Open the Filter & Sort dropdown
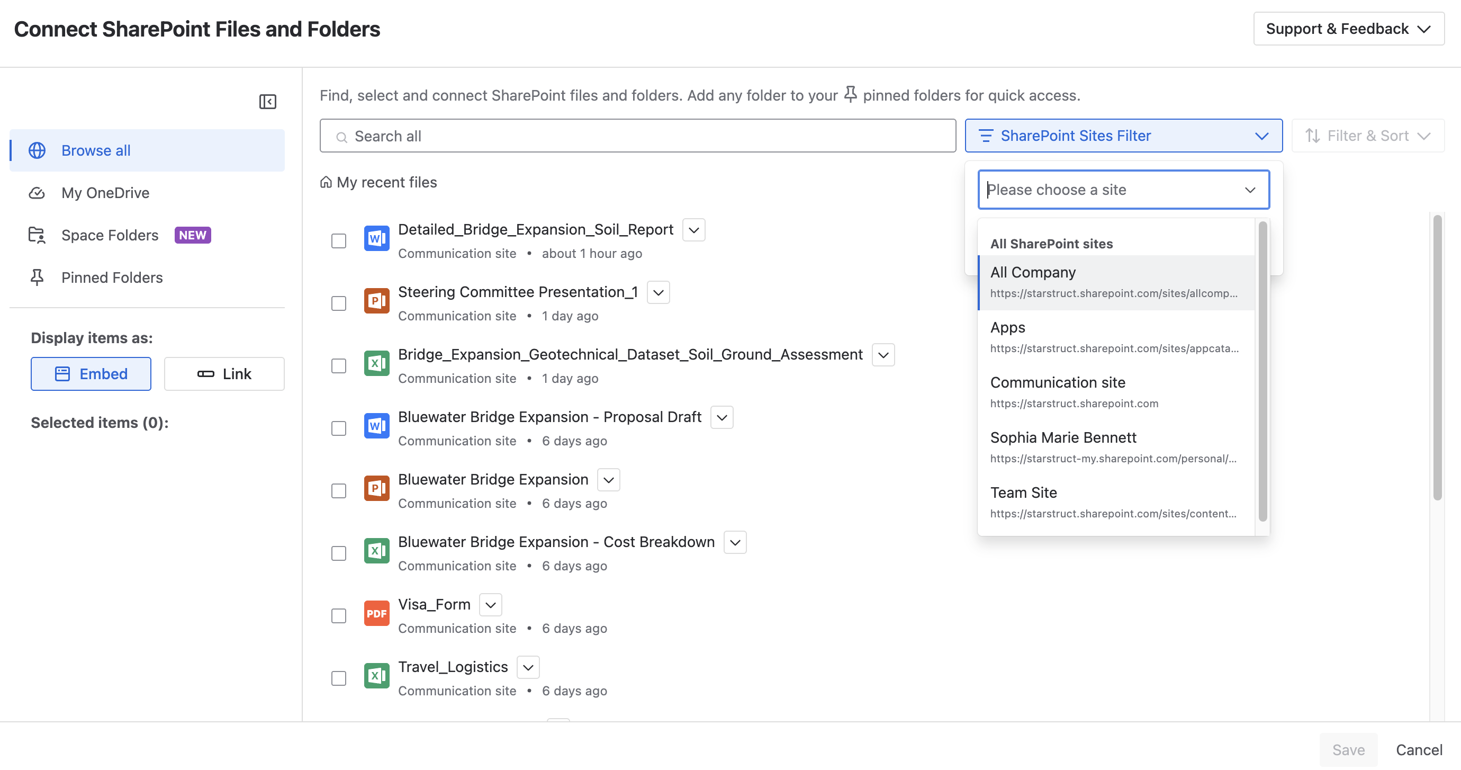 coord(1368,136)
